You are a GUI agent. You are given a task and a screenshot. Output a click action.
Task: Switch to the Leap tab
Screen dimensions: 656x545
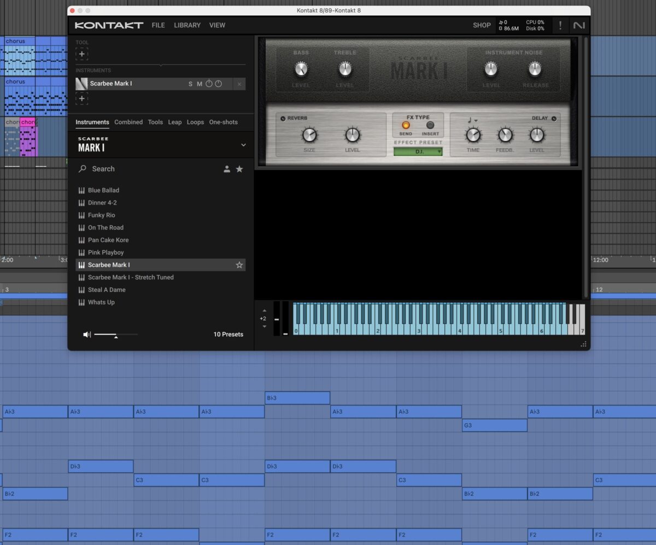pos(175,122)
